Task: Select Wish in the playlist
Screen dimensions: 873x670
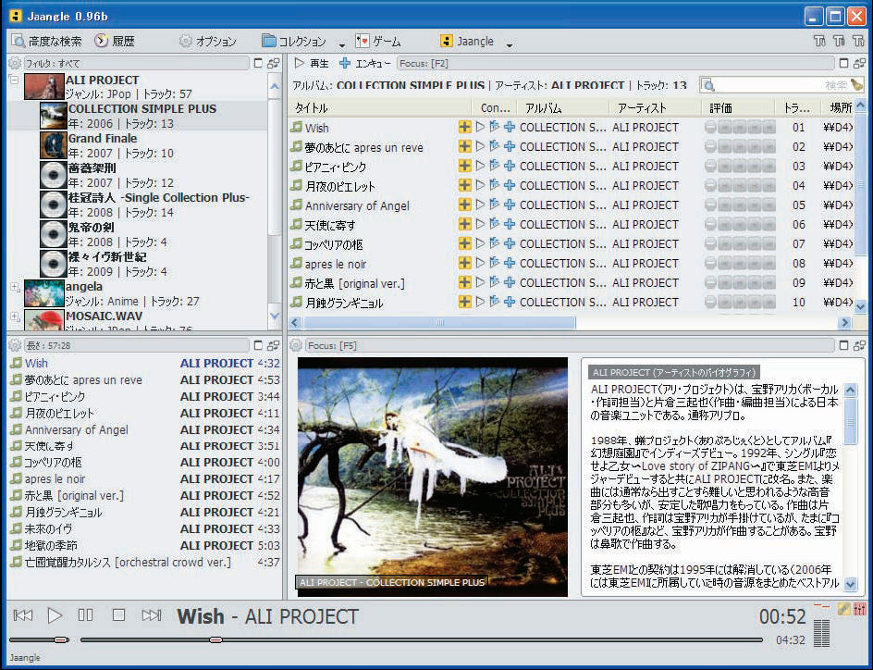Action: click(145, 363)
